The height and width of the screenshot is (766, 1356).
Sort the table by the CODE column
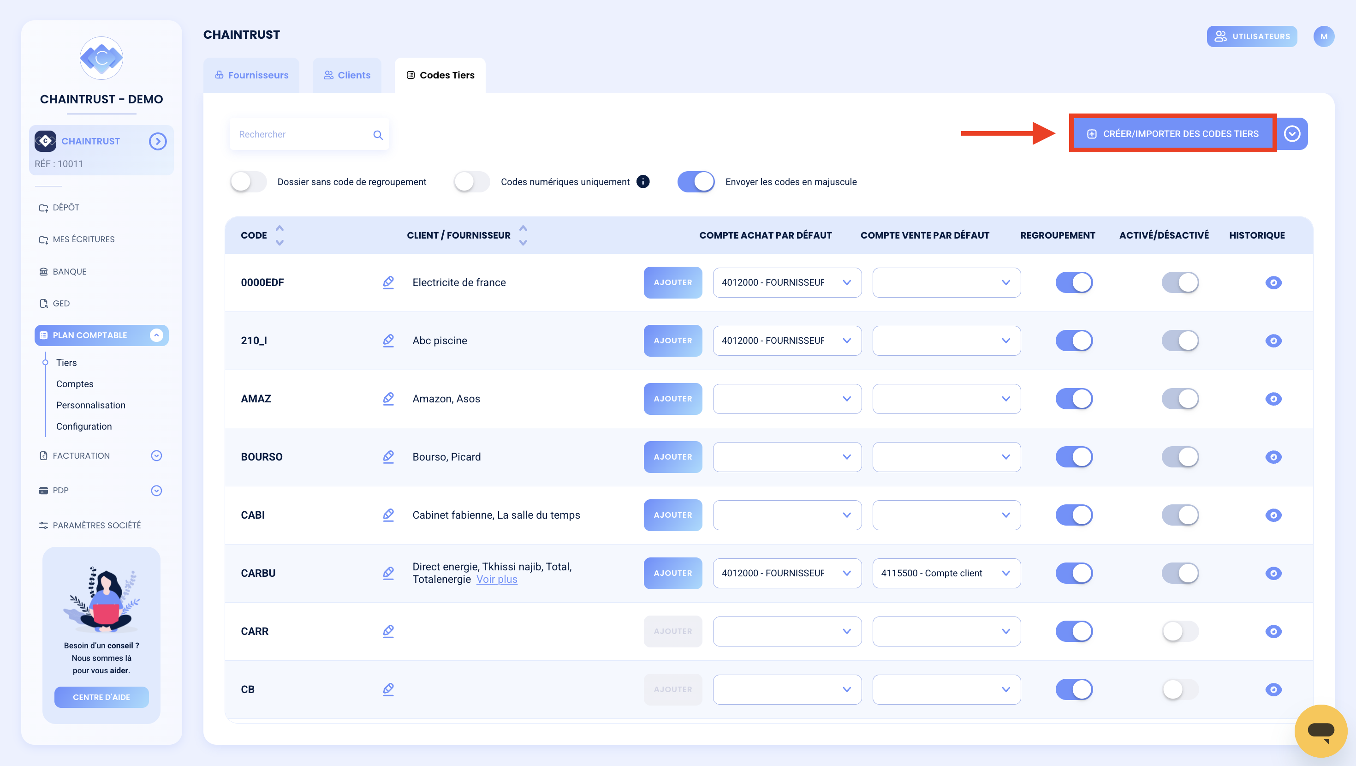click(280, 235)
